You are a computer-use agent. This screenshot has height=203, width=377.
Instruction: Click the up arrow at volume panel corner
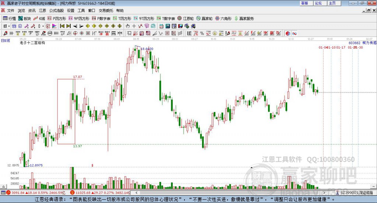(3, 186)
